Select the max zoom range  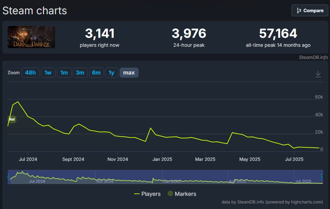[x=129, y=73]
